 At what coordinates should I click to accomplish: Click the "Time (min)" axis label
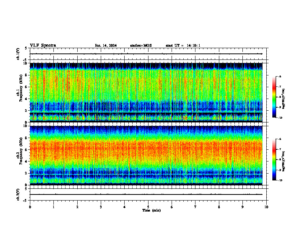(x=152, y=210)
